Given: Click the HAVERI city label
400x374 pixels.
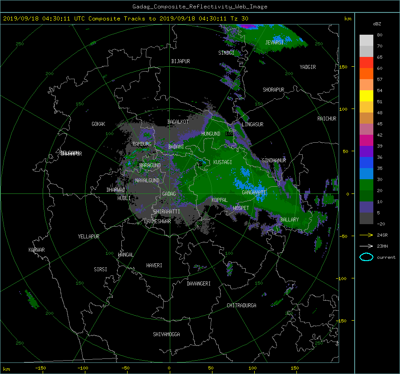Looking at the screenshot, I should (x=154, y=265).
